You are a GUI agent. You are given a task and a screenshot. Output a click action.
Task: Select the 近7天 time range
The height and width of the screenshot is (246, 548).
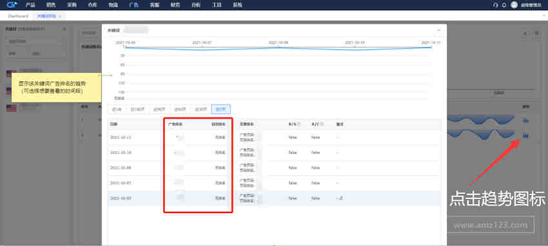click(x=221, y=109)
